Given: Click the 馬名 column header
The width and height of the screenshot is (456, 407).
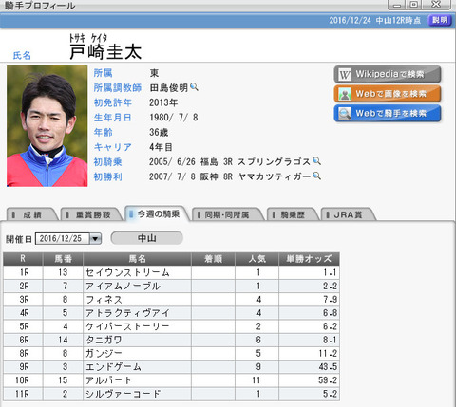Looking at the screenshot, I should [137, 259].
